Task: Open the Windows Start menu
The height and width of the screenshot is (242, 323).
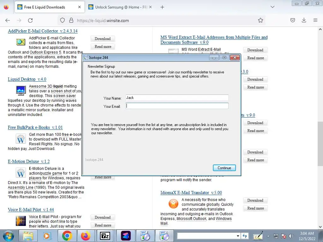Action: (x=8, y=236)
